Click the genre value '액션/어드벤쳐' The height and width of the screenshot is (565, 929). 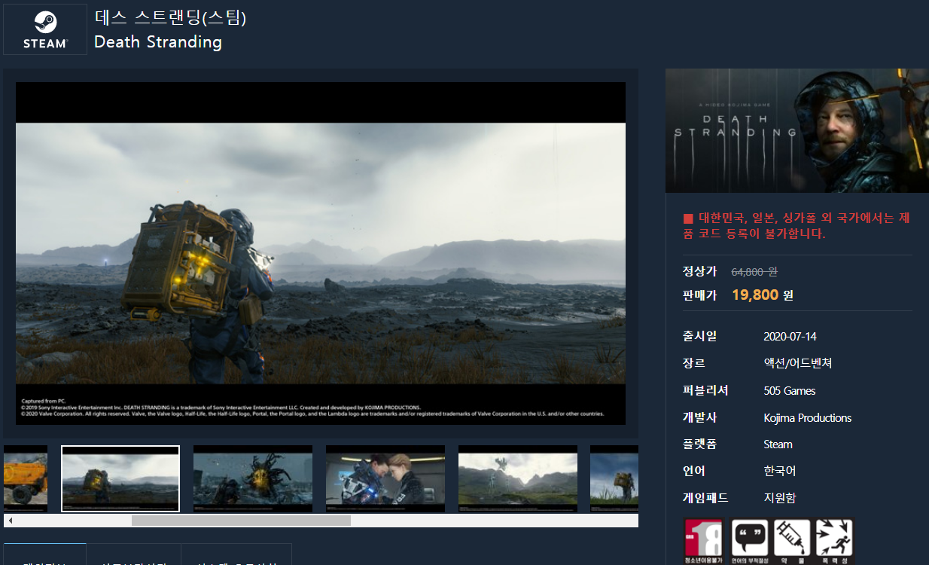[797, 363]
